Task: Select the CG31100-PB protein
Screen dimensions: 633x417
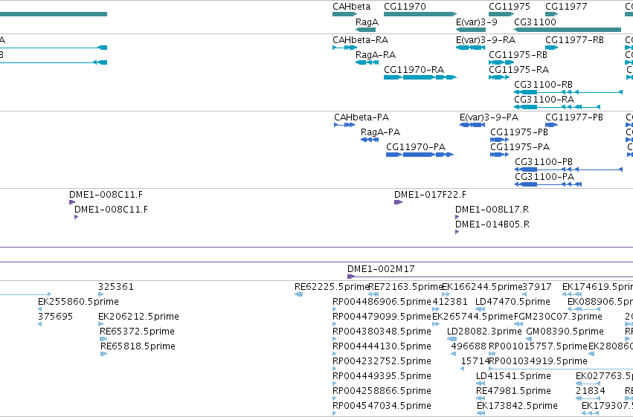Action: click(568, 169)
